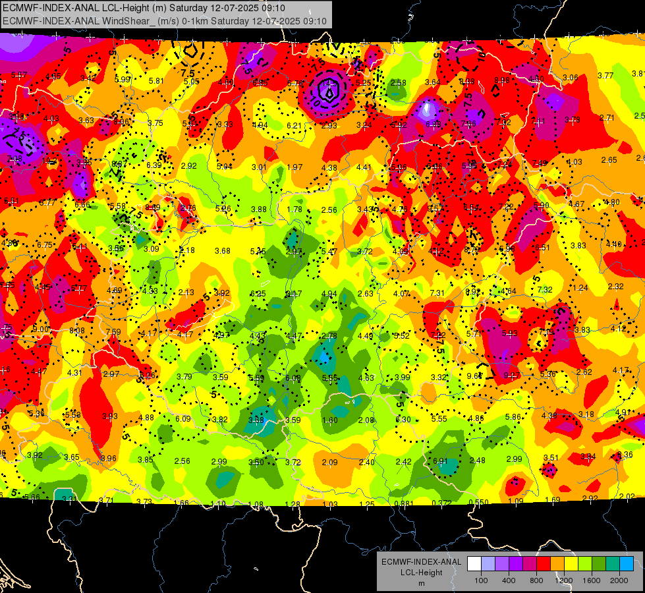This screenshot has height=593, width=645.
Task: Click wind shear value 4.07
Action: [401, 293]
